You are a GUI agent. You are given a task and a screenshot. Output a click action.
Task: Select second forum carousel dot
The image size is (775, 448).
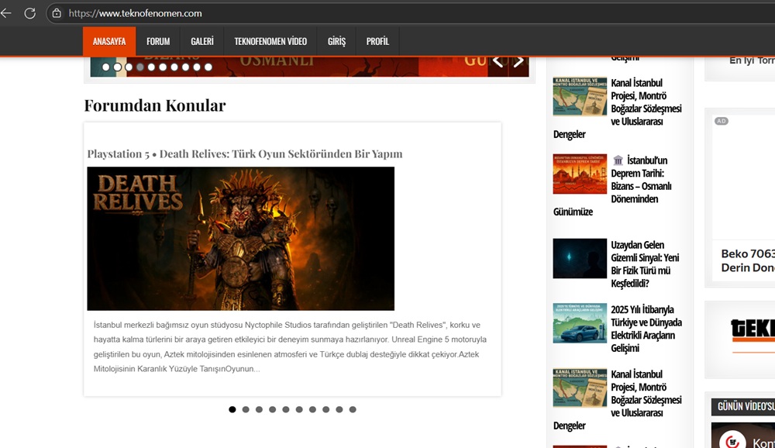(x=246, y=409)
